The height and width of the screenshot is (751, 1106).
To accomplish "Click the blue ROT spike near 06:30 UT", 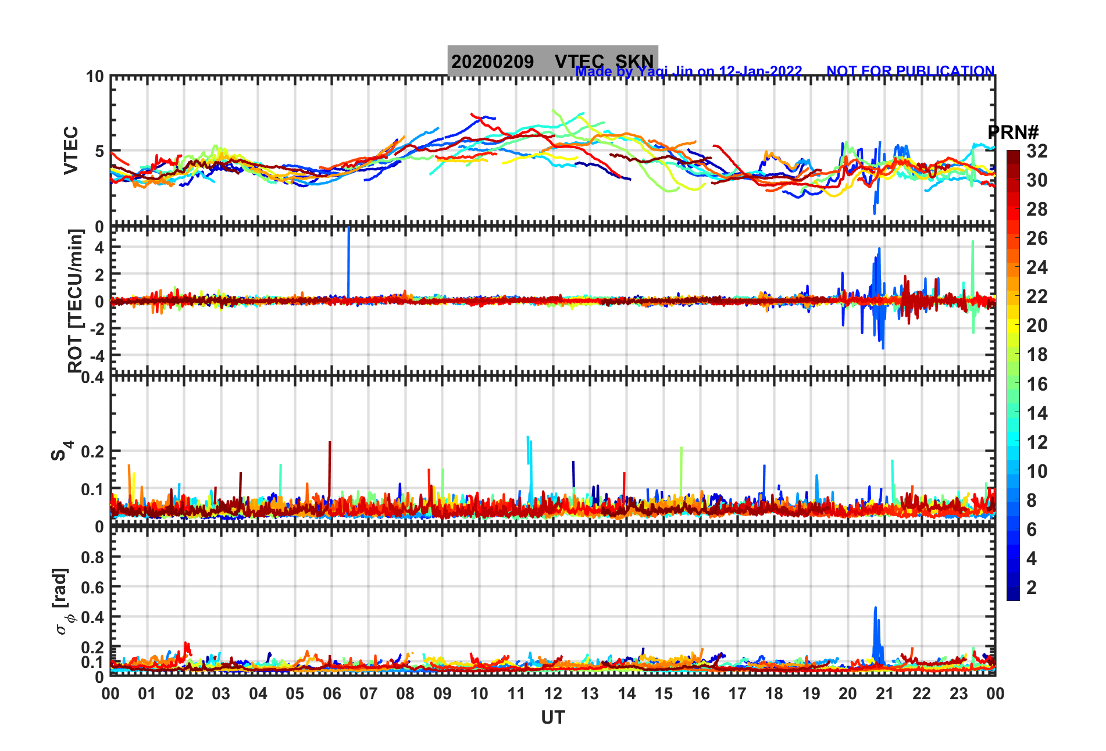I will 348,262.
